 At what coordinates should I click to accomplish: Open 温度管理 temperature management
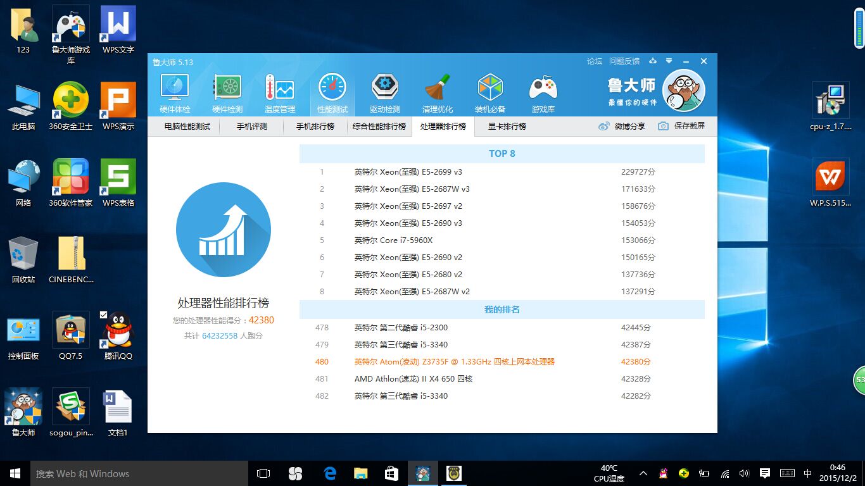pos(279,92)
